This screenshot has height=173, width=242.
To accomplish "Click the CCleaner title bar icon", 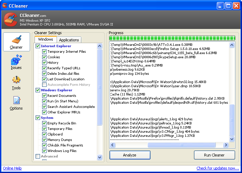I will tap(5, 6).
